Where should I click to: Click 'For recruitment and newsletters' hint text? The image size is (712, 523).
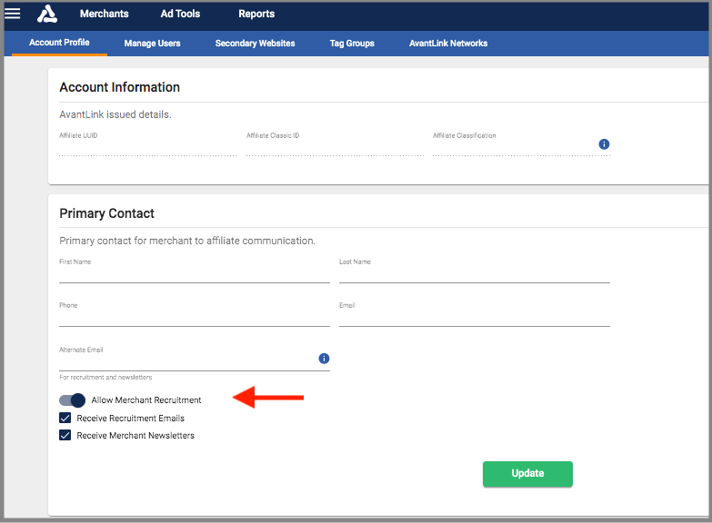(105, 378)
